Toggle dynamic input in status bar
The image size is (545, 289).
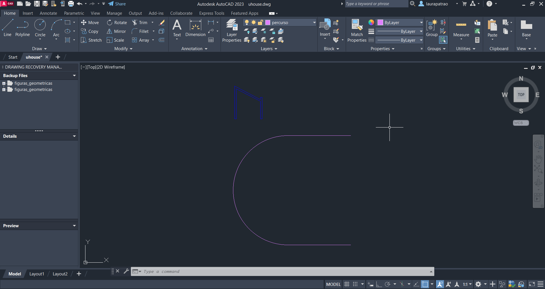pyautogui.click(x=370, y=284)
